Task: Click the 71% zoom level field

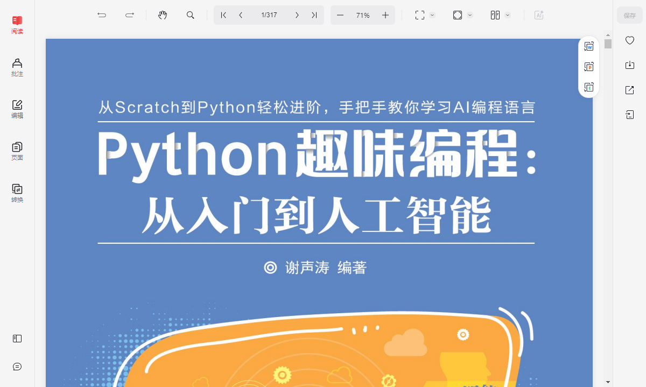Action: (363, 15)
